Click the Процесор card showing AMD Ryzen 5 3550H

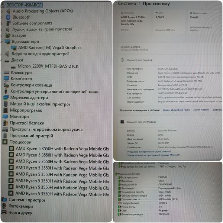135,22
